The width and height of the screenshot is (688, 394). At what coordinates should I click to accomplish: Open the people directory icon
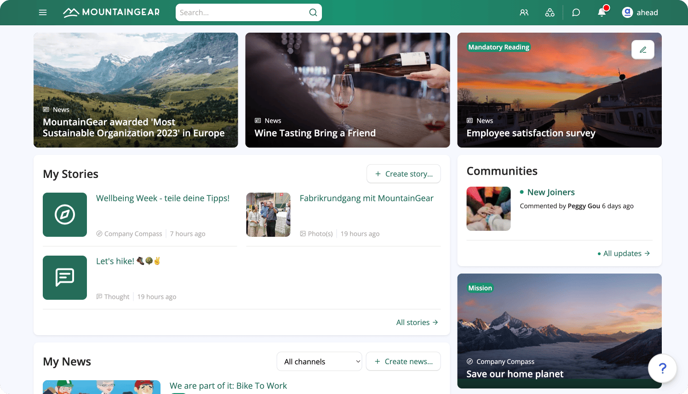(524, 12)
